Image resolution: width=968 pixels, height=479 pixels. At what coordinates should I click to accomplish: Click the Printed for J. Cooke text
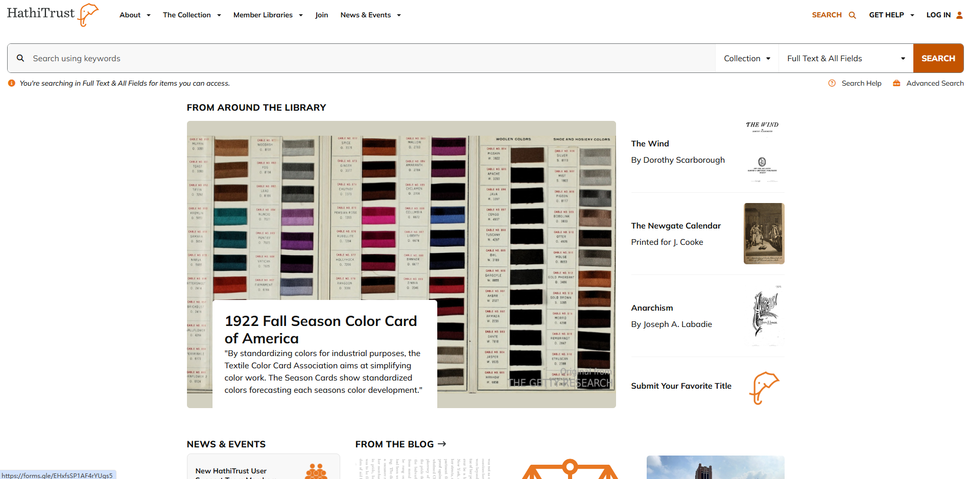667,242
